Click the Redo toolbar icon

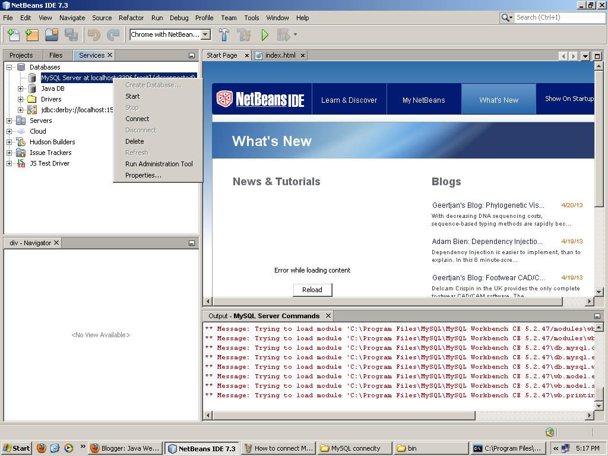(x=113, y=35)
